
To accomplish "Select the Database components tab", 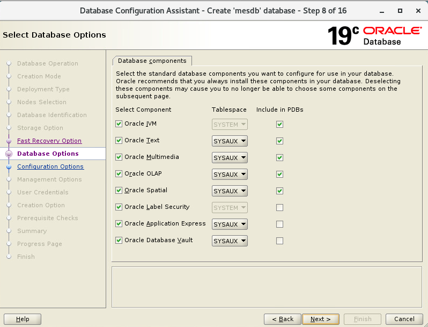I will click(152, 61).
